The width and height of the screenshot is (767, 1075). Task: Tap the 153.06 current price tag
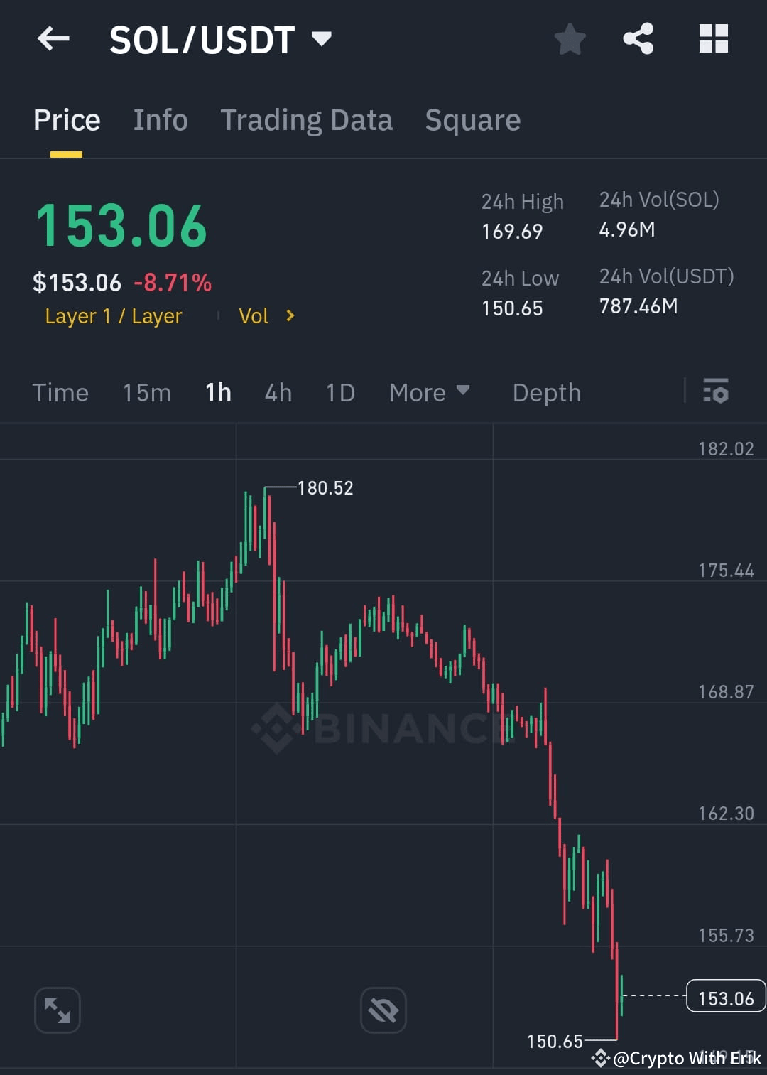(x=724, y=997)
